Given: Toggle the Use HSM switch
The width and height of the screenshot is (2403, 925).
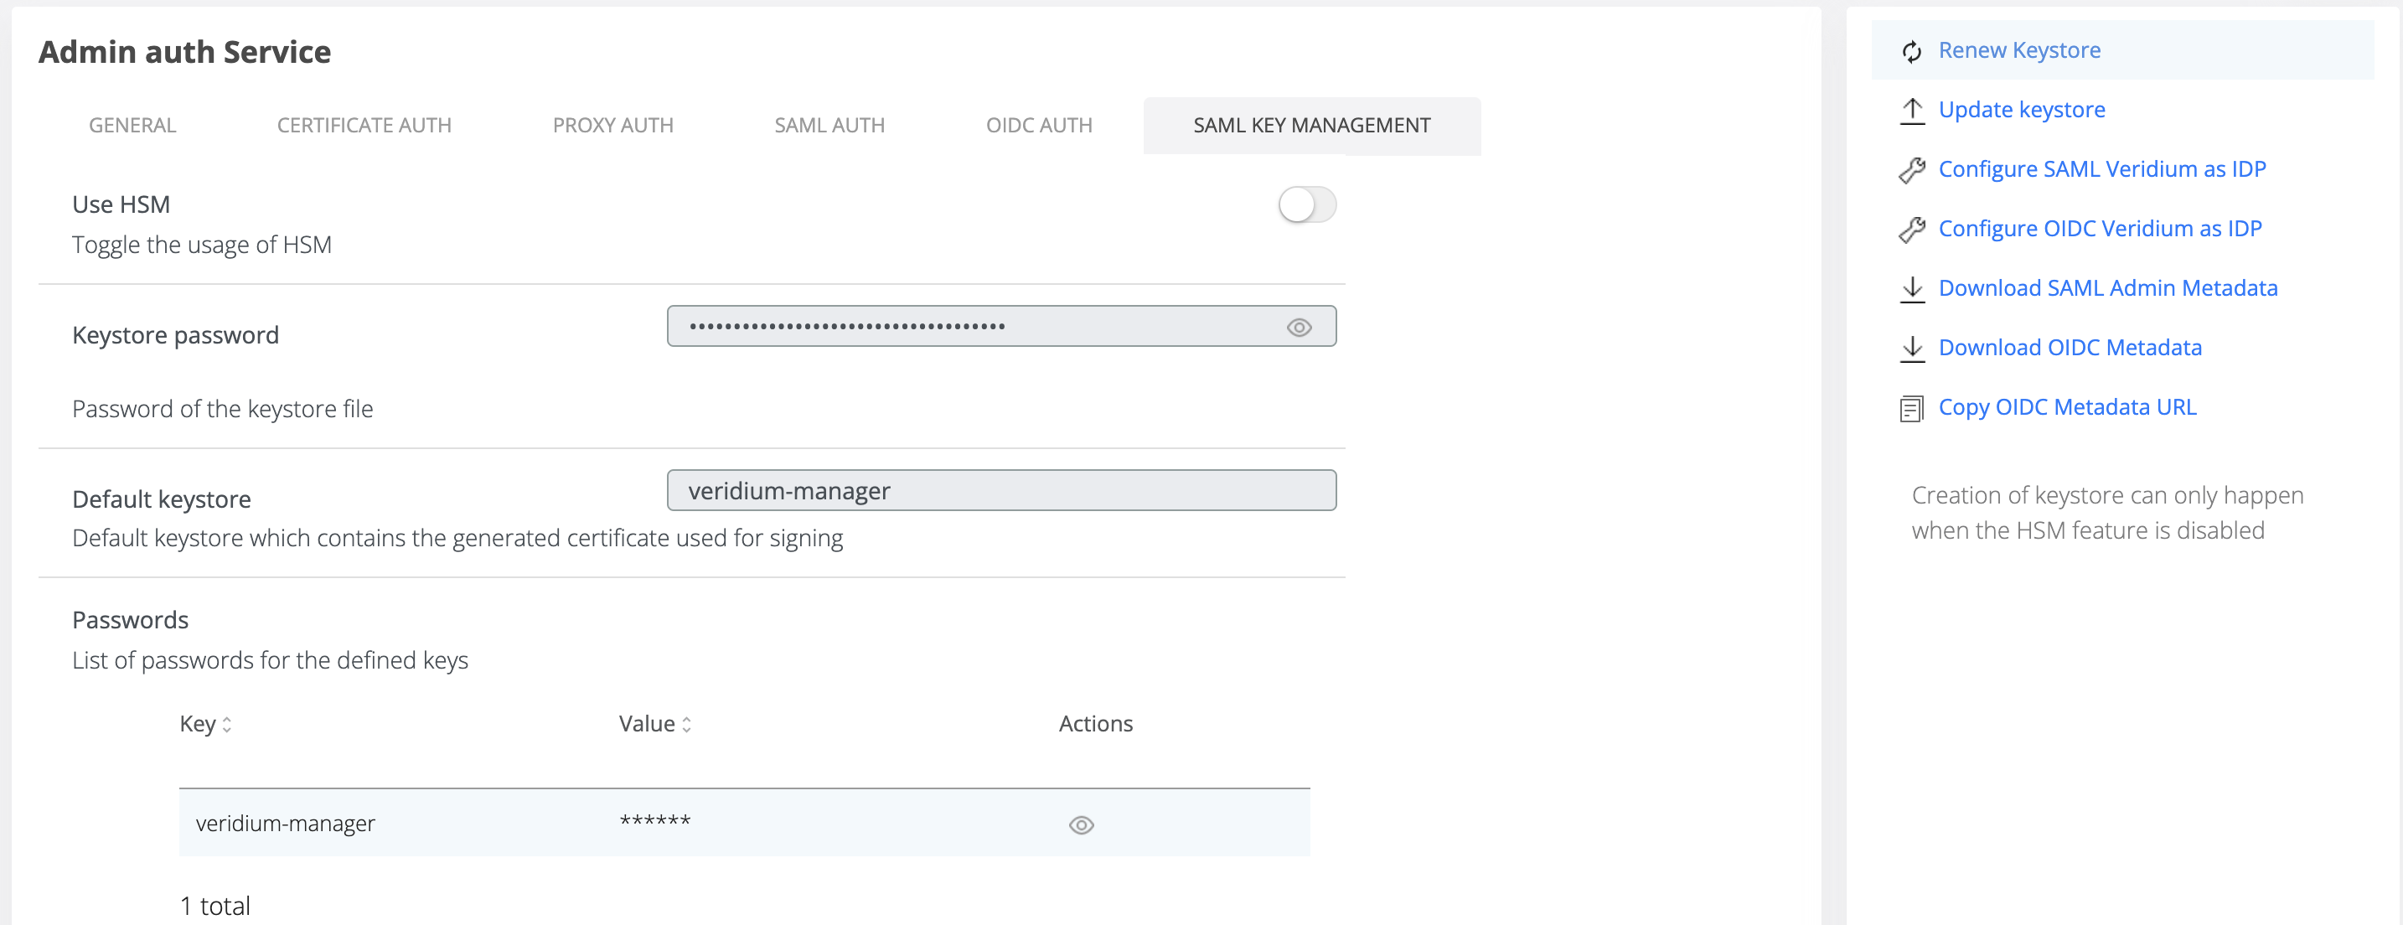Looking at the screenshot, I should pos(1306,205).
